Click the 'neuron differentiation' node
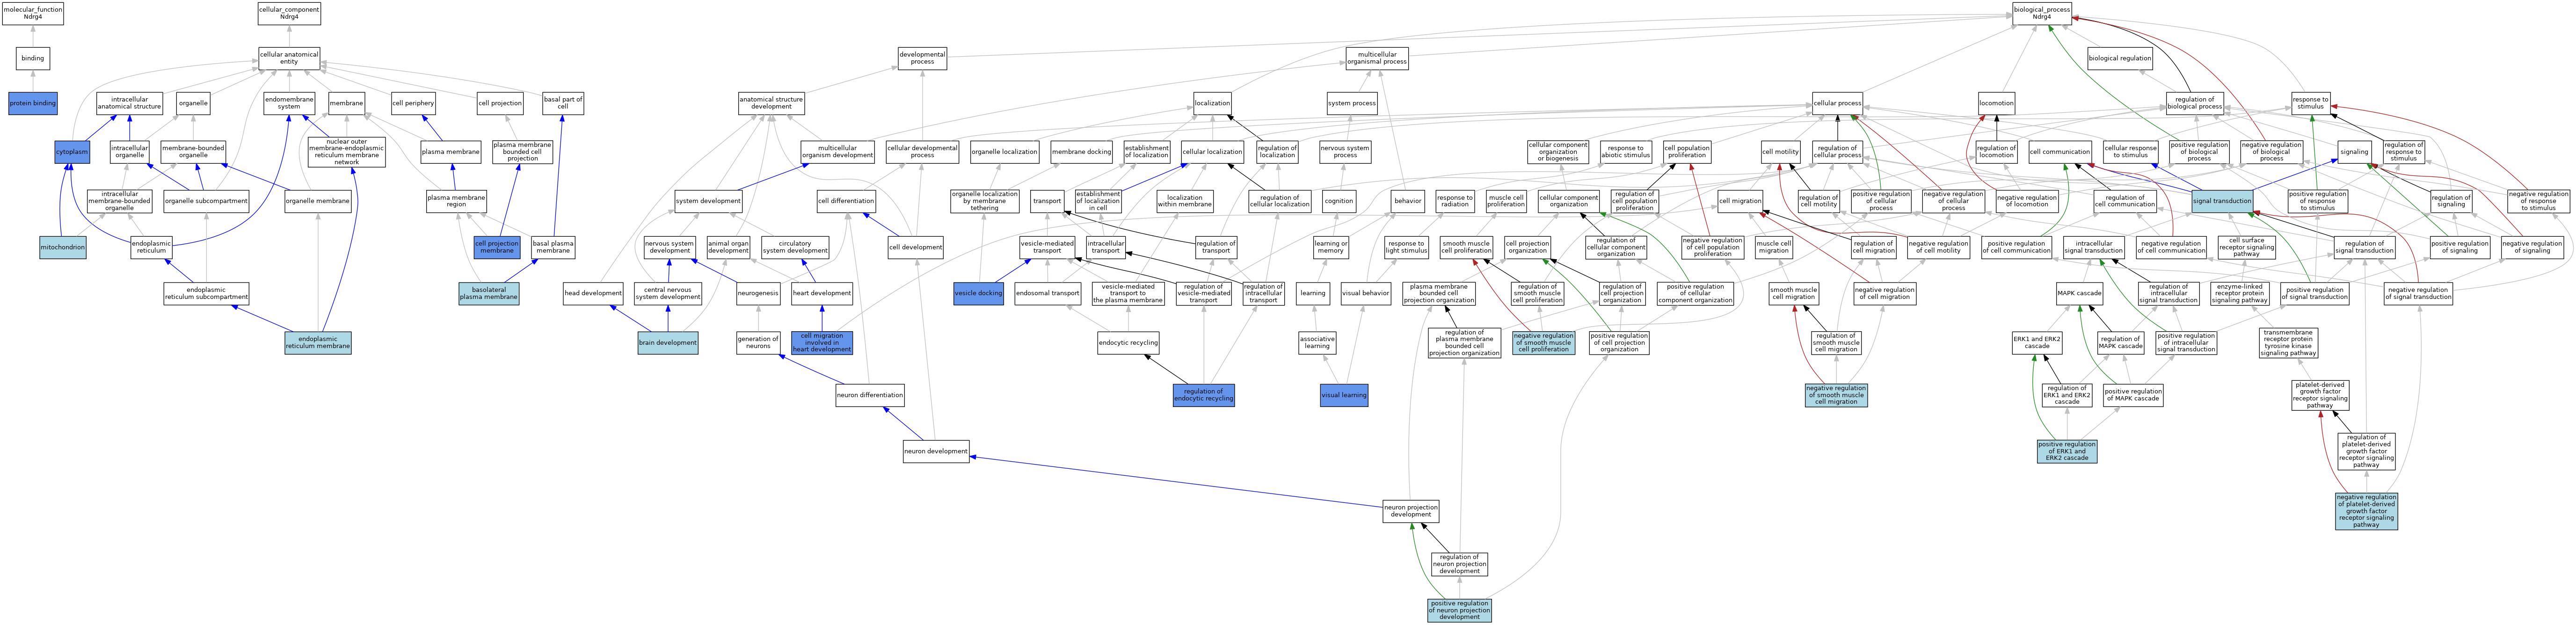The height and width of the screenshot is (625, 2576). pyautogui.click(x=870, y=395)
